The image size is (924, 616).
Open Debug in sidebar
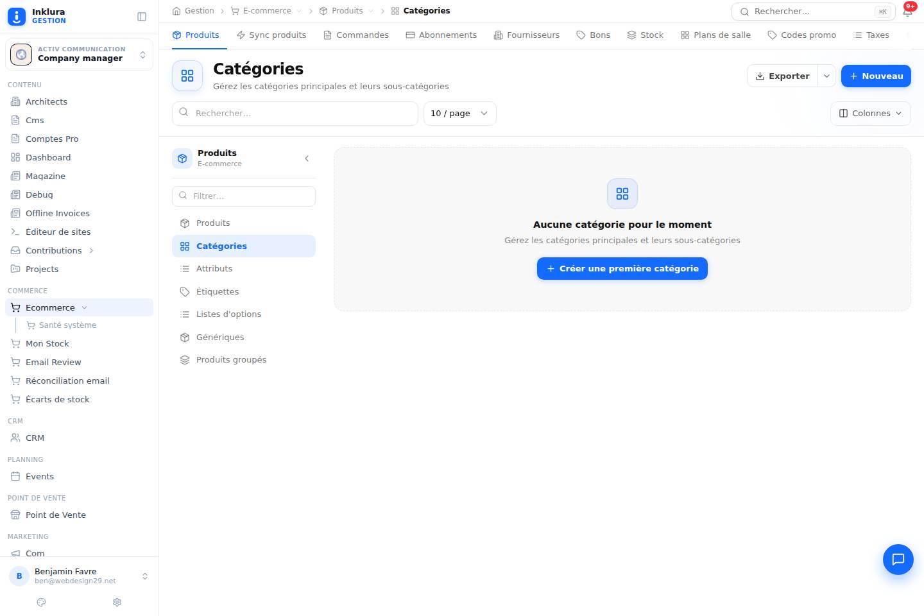click(79, 194)
